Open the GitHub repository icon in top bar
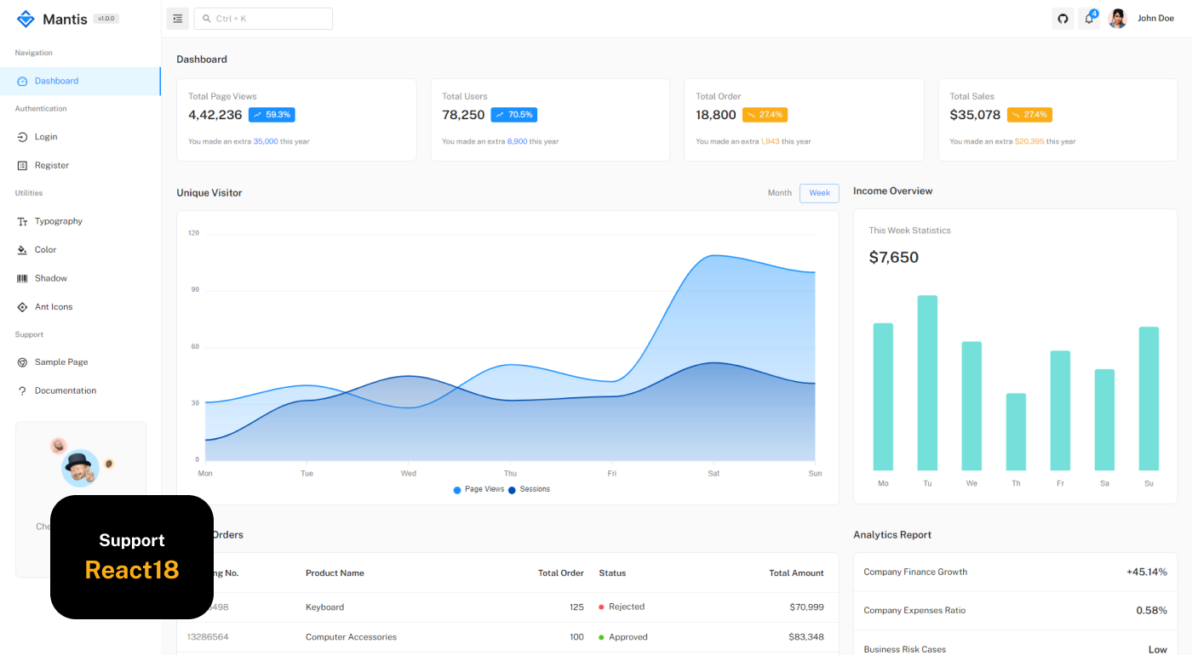The width and height of the screenshot is (1192, 655). pos(1062,18)
